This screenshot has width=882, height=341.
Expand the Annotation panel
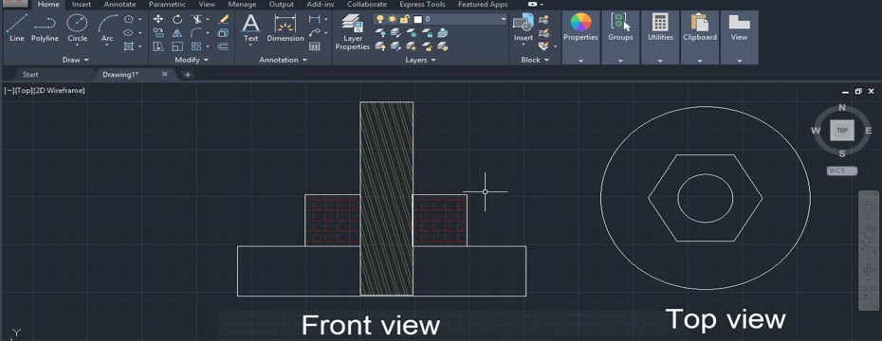click(283, 60)
